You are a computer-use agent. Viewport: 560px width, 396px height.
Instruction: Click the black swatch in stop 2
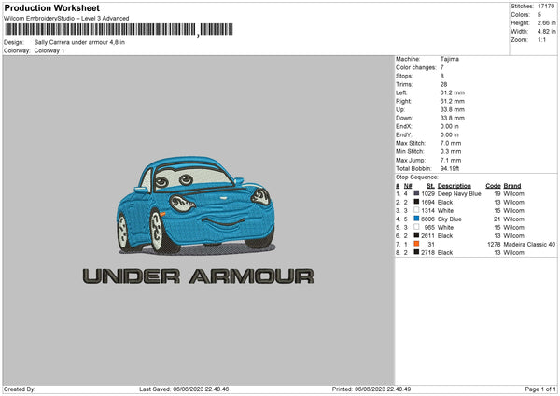[x=416, y=202]
